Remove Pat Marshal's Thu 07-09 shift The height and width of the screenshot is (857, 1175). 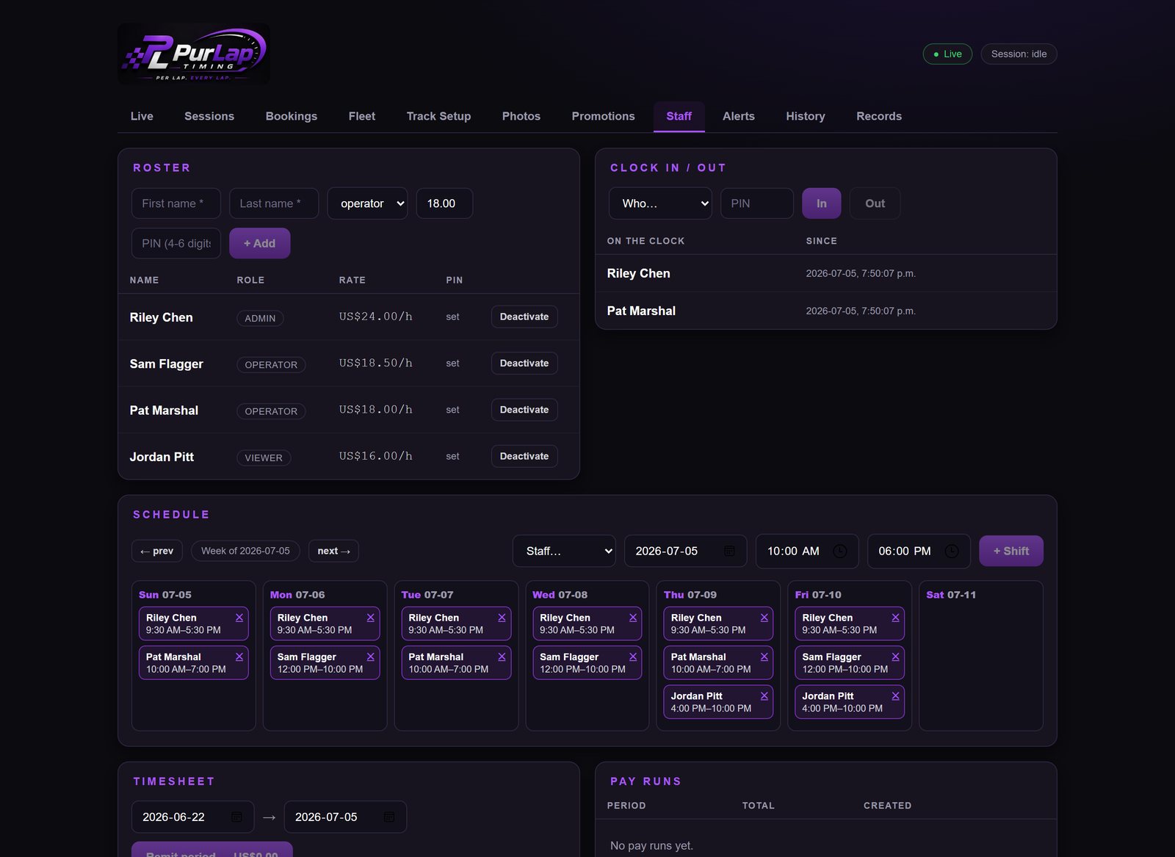pos(764,657)
